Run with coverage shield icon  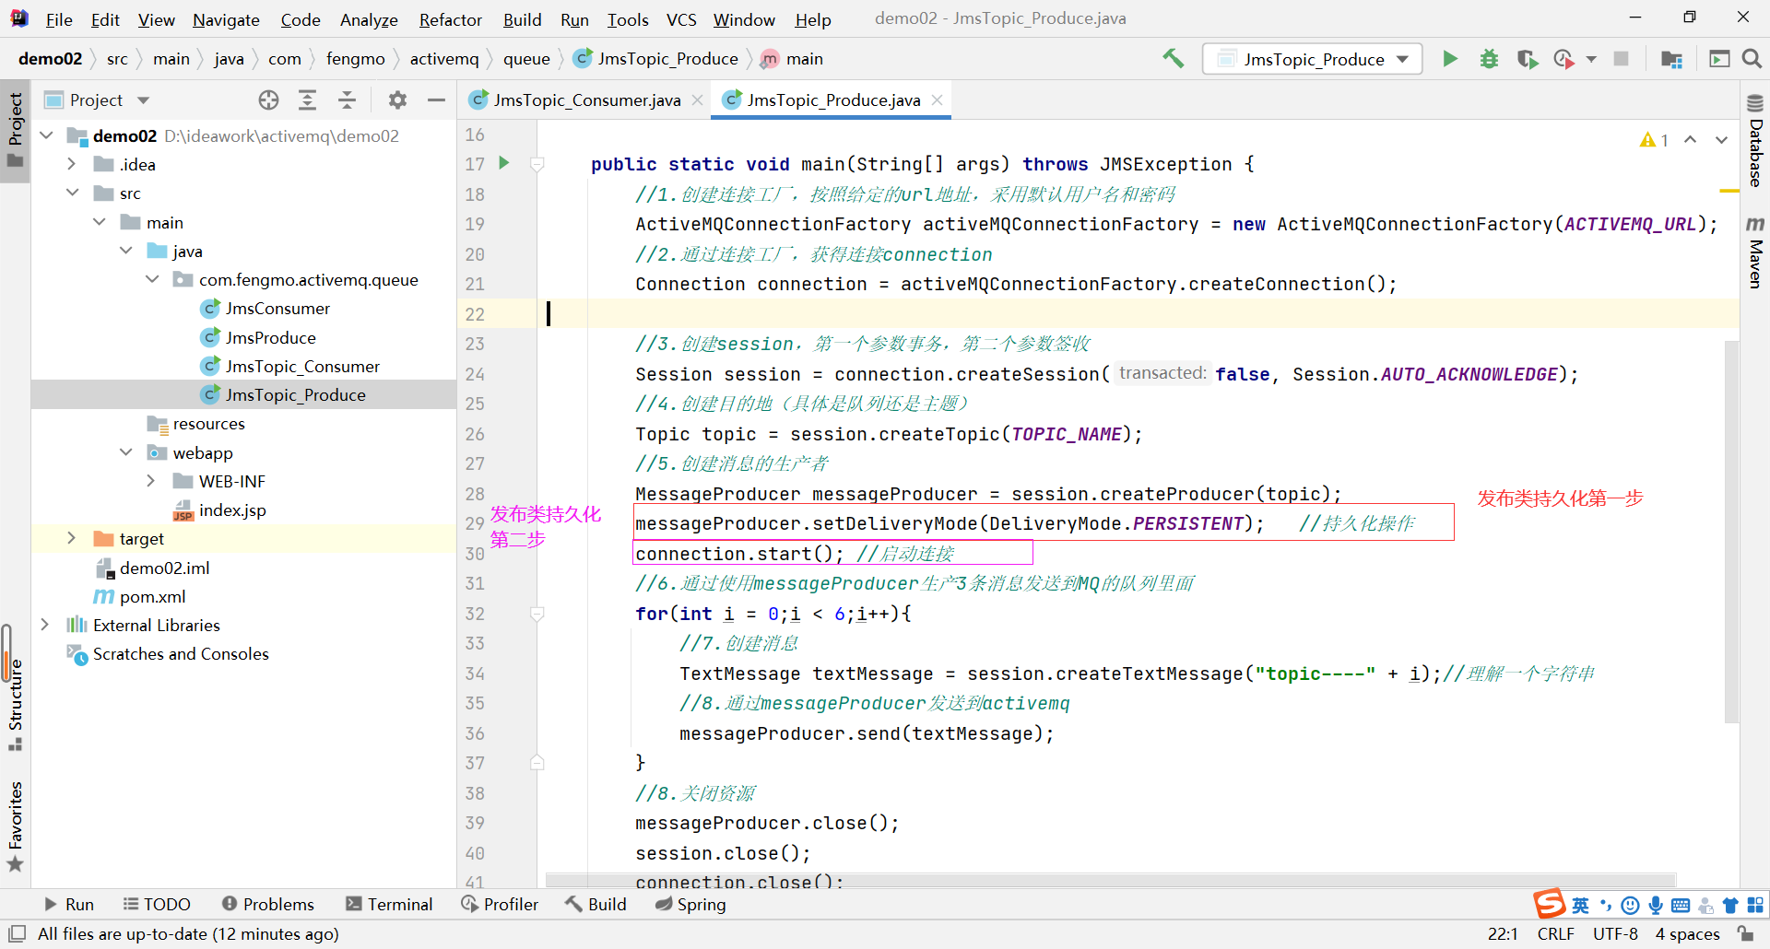pyautogui.click(x=1528, y=59)
